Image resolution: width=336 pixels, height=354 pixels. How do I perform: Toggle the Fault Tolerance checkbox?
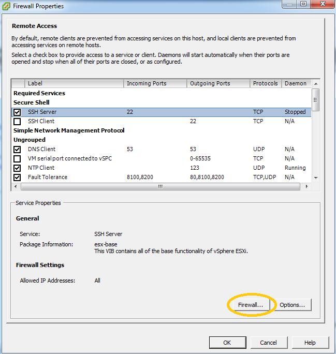click(17, 178)
